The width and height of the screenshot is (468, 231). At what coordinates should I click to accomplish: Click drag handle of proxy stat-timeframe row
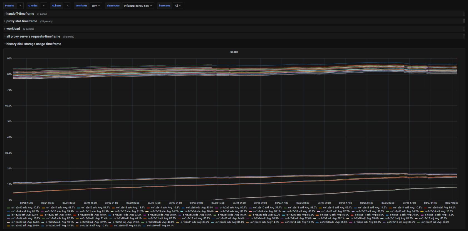pyautogui.click(x=464, y=21)
